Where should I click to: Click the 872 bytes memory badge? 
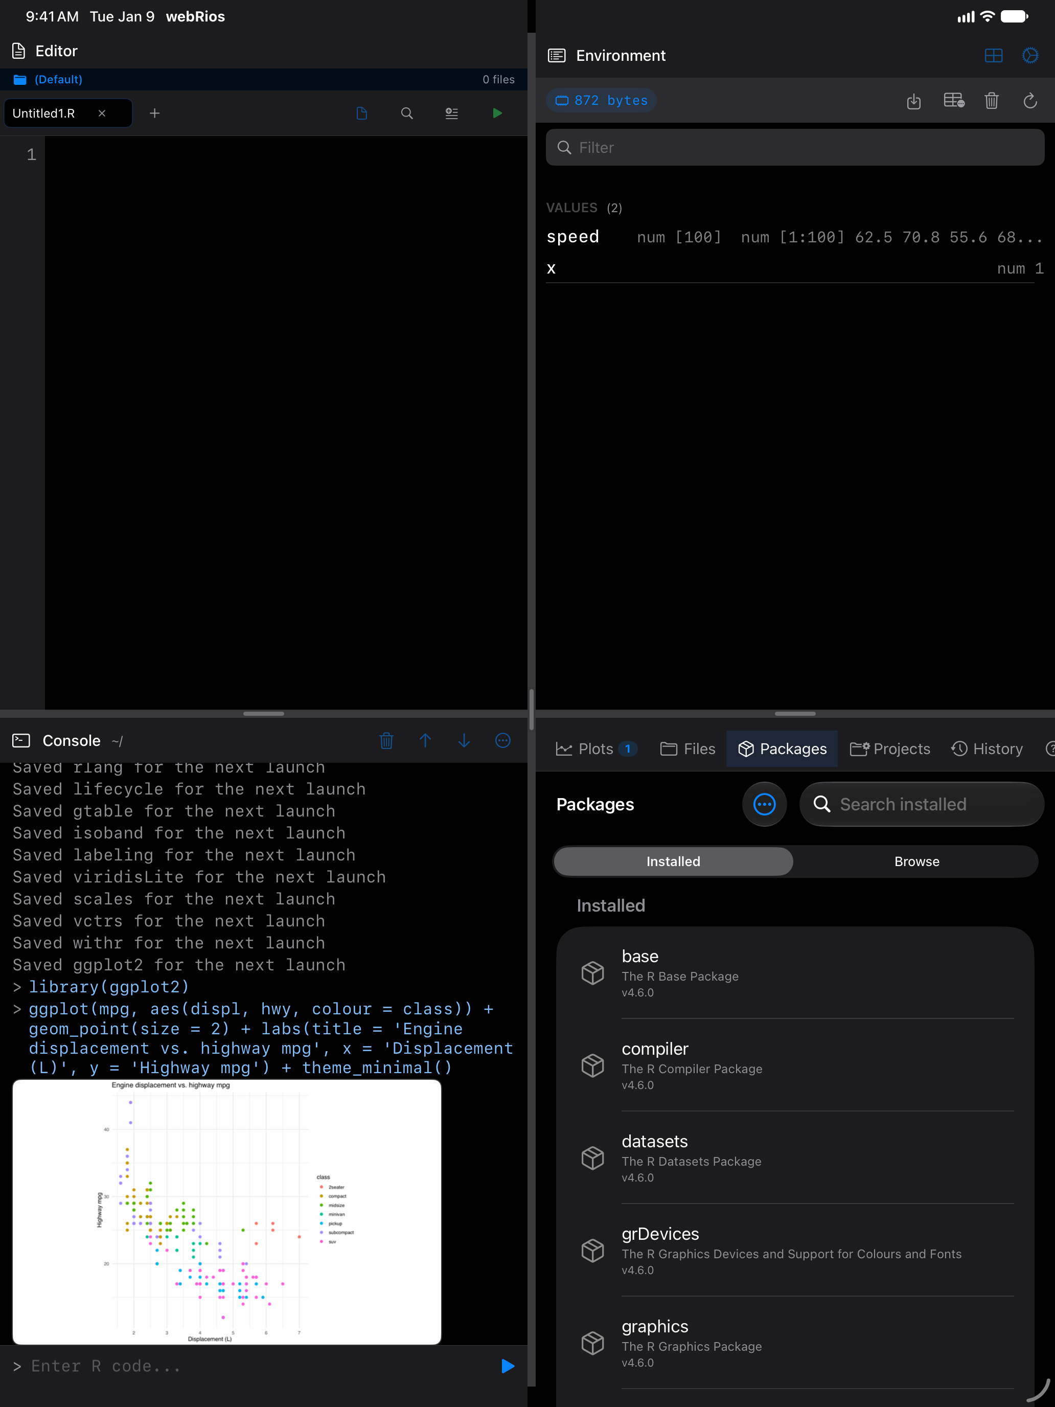601,101
